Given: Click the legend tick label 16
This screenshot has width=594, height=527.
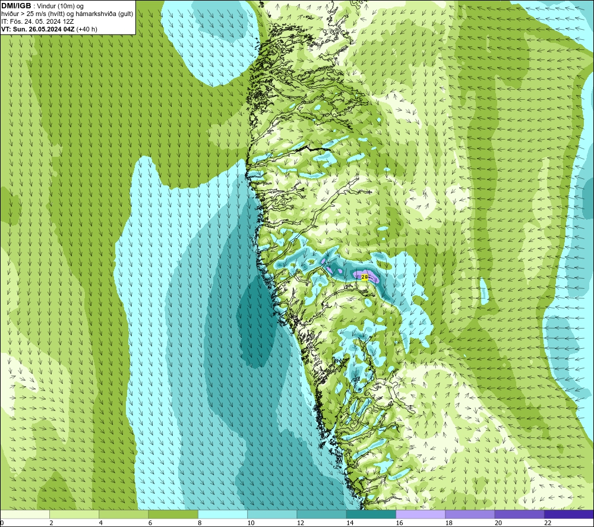Looking at the screenshot, I should coord(399,523).
